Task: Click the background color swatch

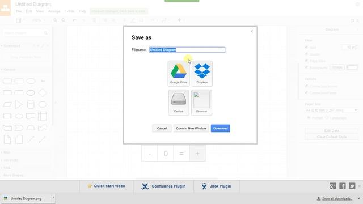Action: point(352,67)
